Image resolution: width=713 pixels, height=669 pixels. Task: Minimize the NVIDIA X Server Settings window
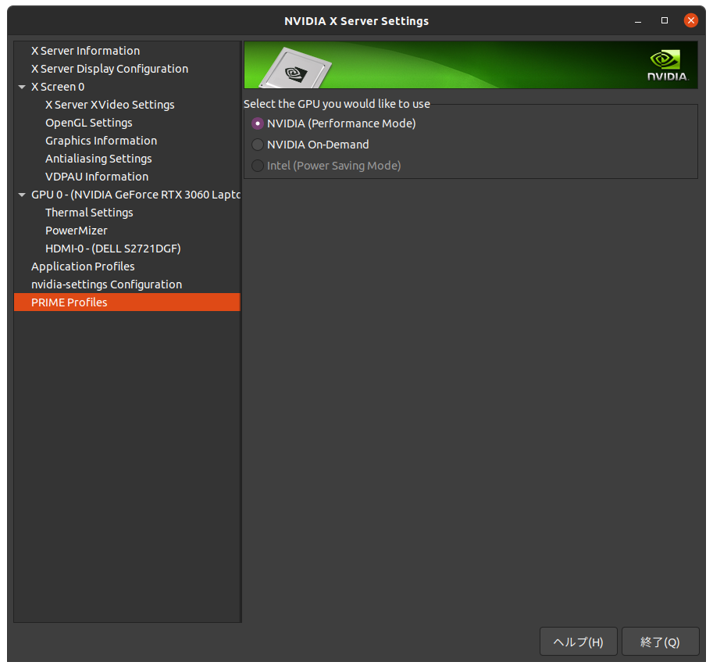(x=638, y=21)
